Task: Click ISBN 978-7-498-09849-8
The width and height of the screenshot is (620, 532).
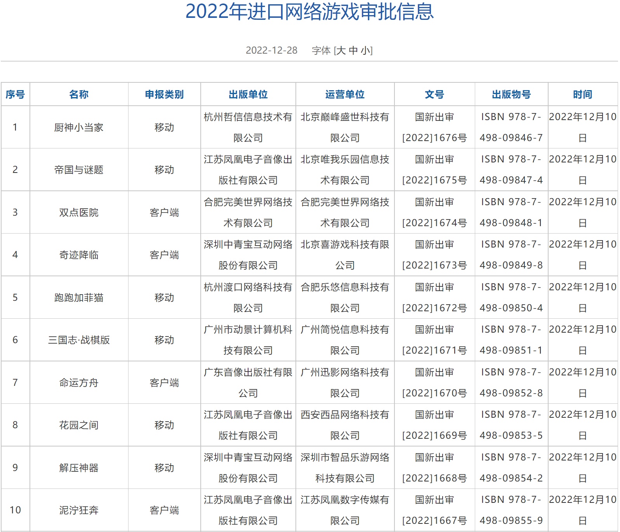Action: coord(511,255)
